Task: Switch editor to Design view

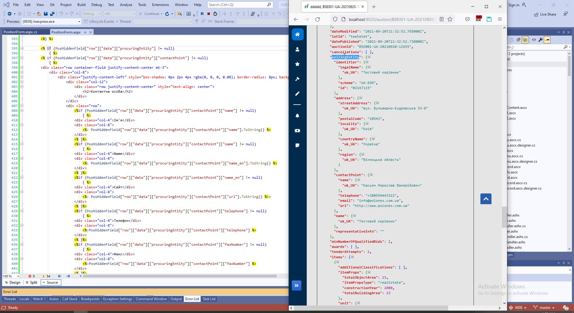Action: click(13, 283)
